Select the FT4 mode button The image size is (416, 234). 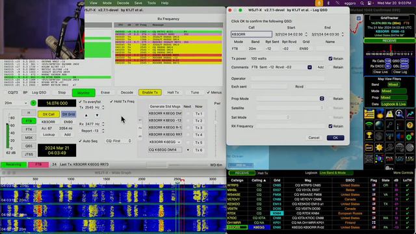[x=29, y=129]
